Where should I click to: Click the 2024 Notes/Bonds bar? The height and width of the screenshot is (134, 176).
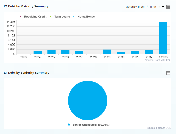[x=37, y=53]
